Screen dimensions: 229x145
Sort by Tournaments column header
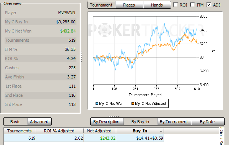[20, 131]
